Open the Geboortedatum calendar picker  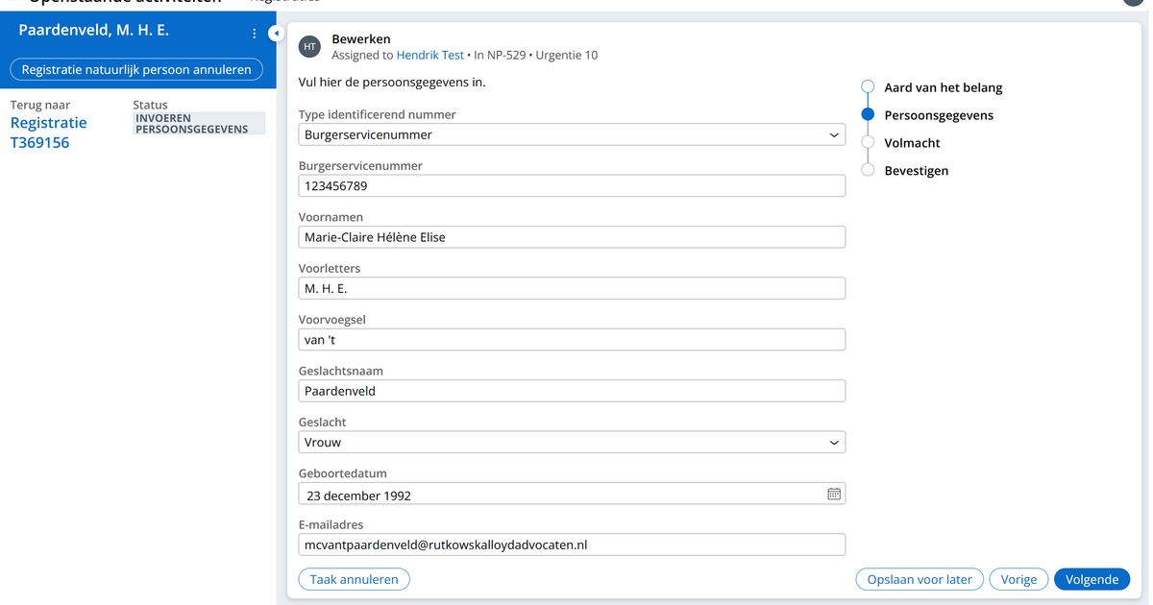(834, 494)
